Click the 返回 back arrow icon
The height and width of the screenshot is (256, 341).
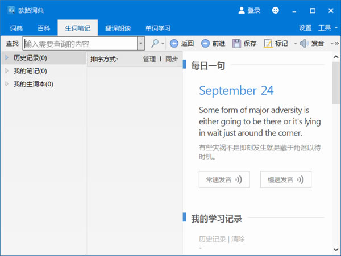click(x=174, y=44)
